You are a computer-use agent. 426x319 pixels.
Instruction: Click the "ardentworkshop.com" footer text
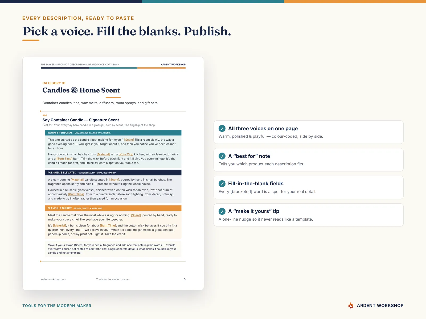click(x=53, y=279)
